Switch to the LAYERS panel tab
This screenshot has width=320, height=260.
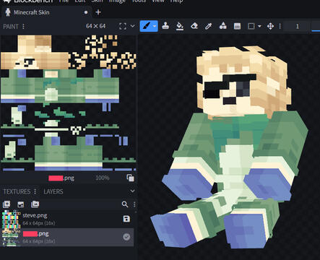[53, 191]
